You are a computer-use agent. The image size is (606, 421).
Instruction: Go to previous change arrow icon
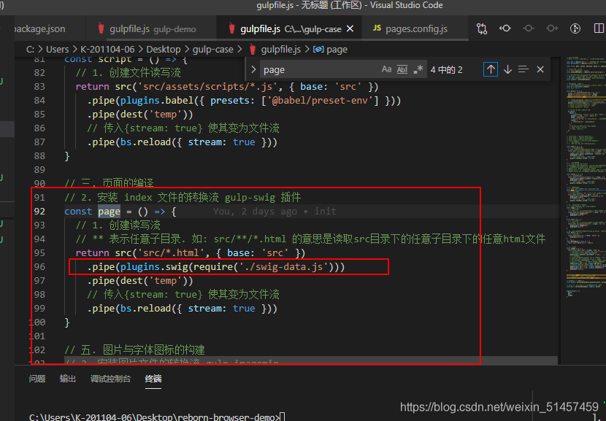[505, 28]
